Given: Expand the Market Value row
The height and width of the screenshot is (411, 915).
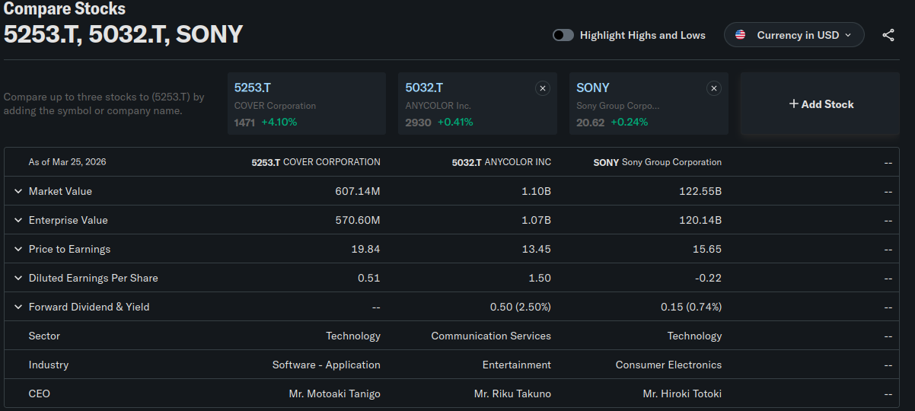Looking at the screenshot, I should pos(18,191).
